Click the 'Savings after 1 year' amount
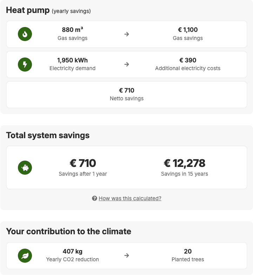 [83, 163]
